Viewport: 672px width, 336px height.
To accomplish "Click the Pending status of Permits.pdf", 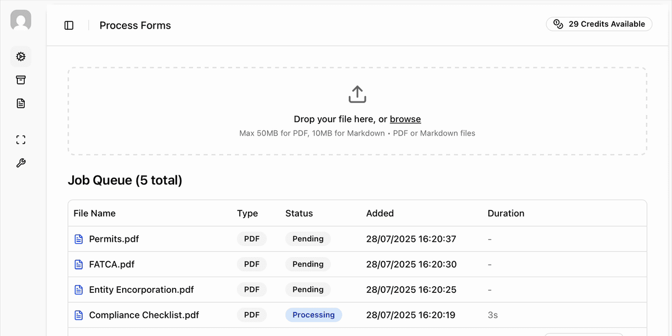I will click(x=308, y=239).
